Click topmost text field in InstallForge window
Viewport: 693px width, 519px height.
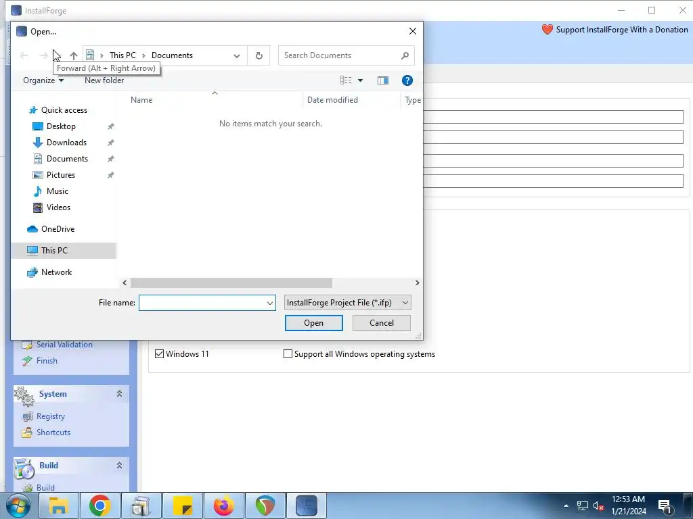[554, 117]
